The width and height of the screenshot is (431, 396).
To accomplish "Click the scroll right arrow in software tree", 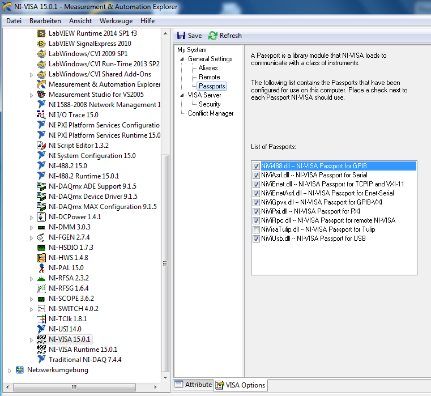I will click(x=155, y=387).
